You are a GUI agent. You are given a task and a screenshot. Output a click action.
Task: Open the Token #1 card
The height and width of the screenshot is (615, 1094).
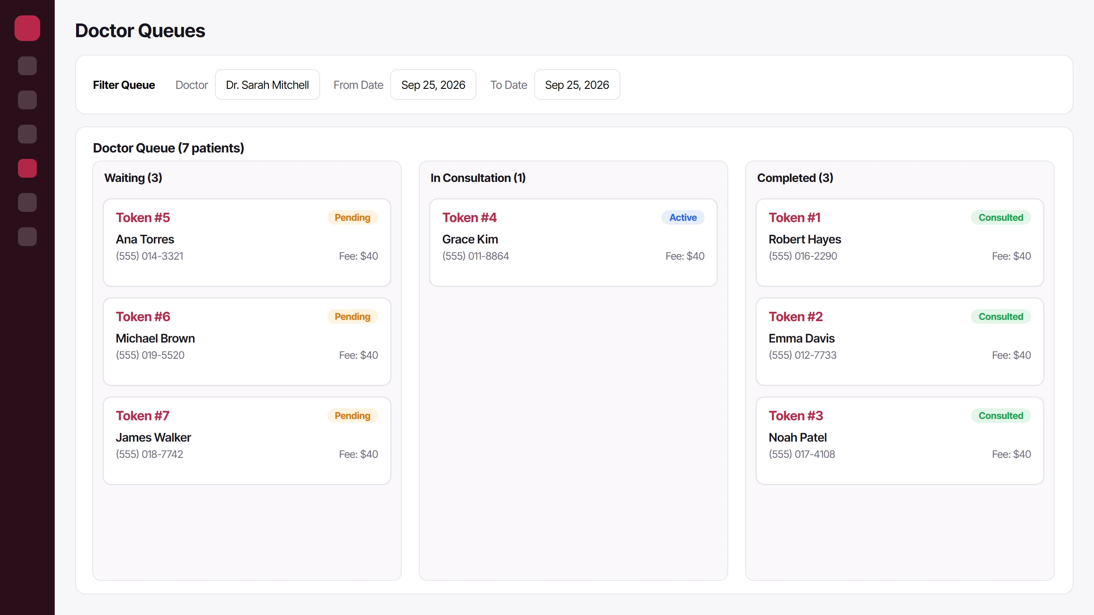coord(900,242)
